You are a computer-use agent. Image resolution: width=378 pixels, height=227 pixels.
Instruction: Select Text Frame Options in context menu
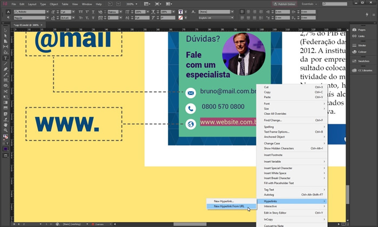(276, 132)
